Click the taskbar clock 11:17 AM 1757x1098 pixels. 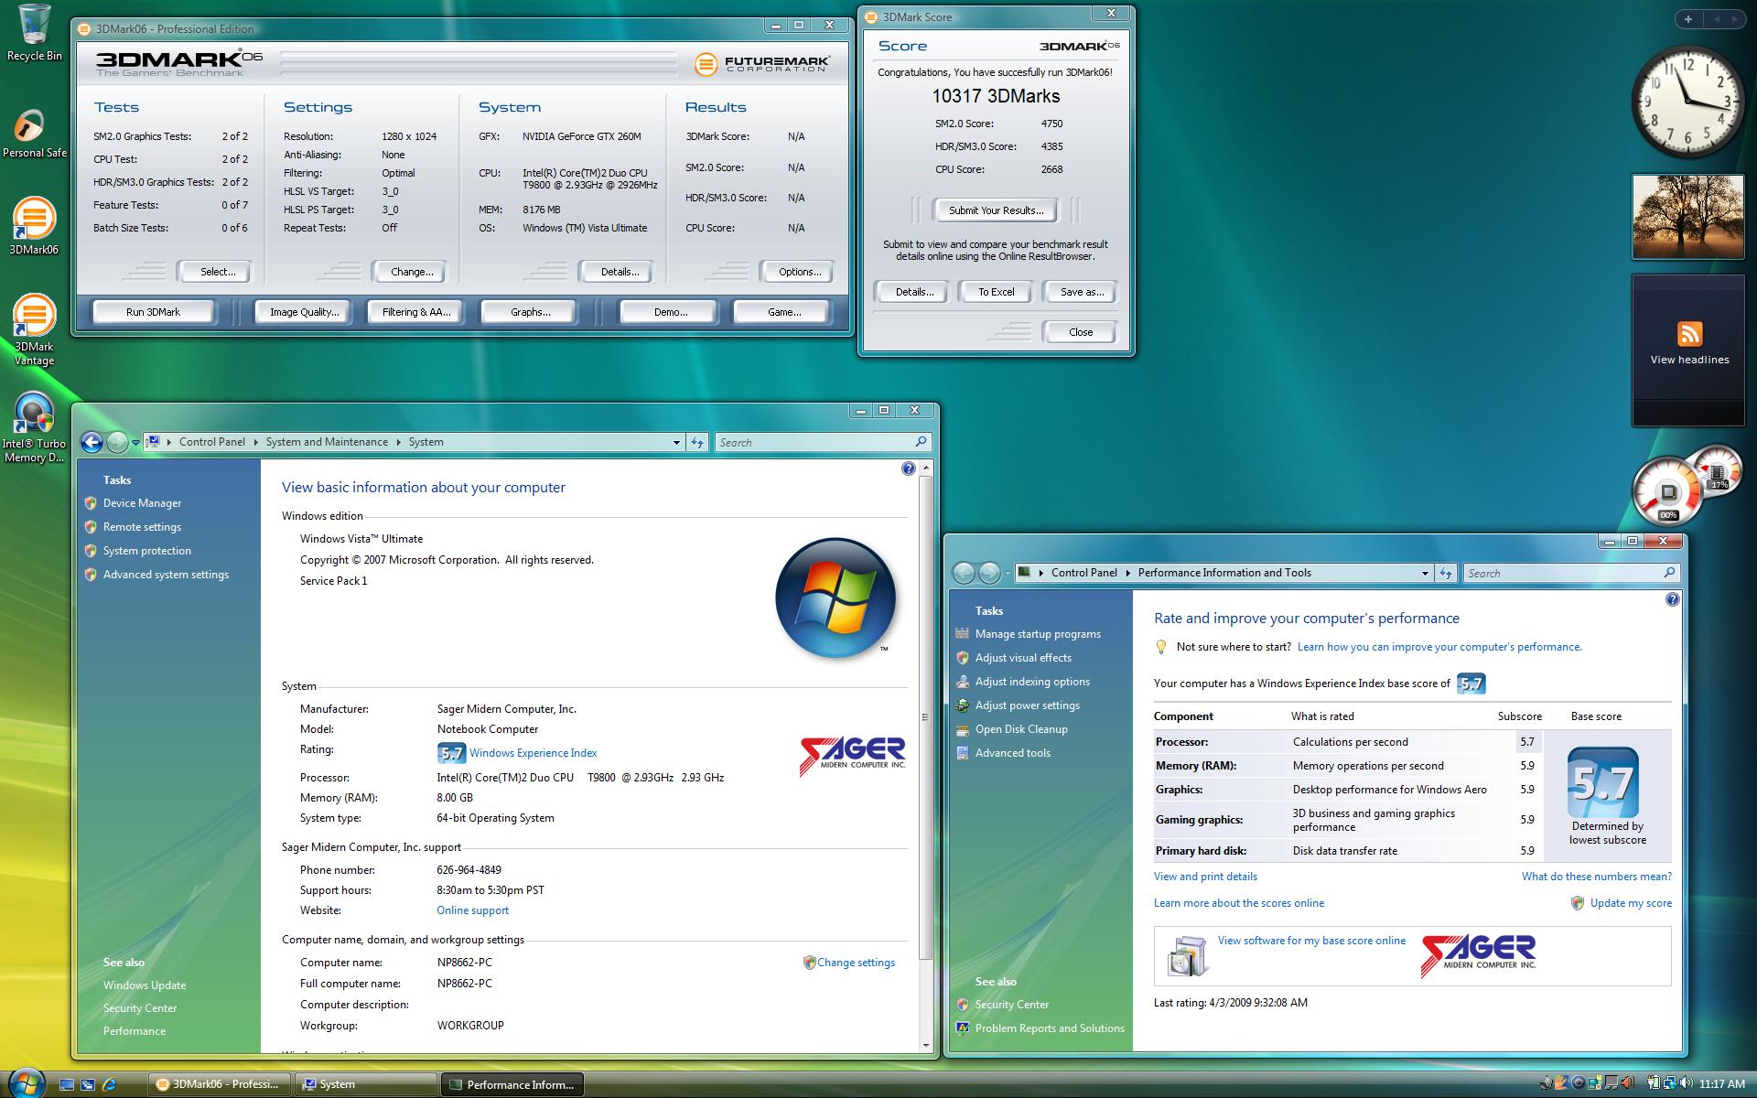(1721, 1084)
